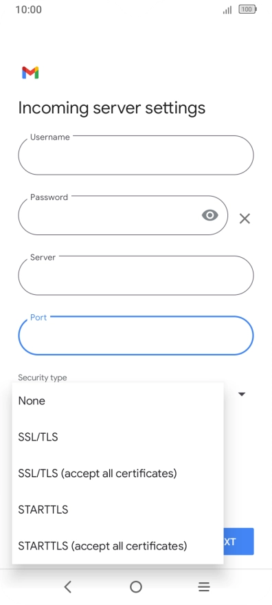Tap the signal strength icon

[227, 10]
